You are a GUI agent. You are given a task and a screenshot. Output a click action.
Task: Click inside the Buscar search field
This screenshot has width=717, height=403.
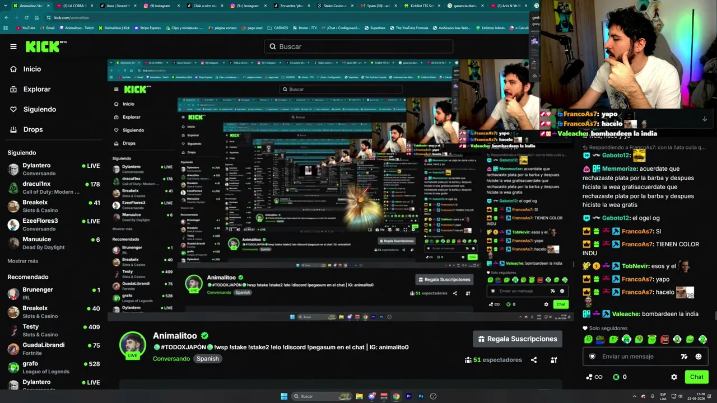[x=358, y=46]
